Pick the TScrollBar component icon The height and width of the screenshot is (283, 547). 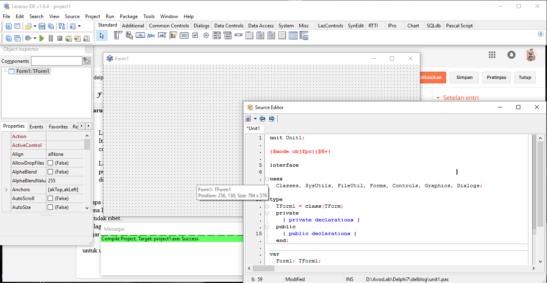(x=238, y=35)
